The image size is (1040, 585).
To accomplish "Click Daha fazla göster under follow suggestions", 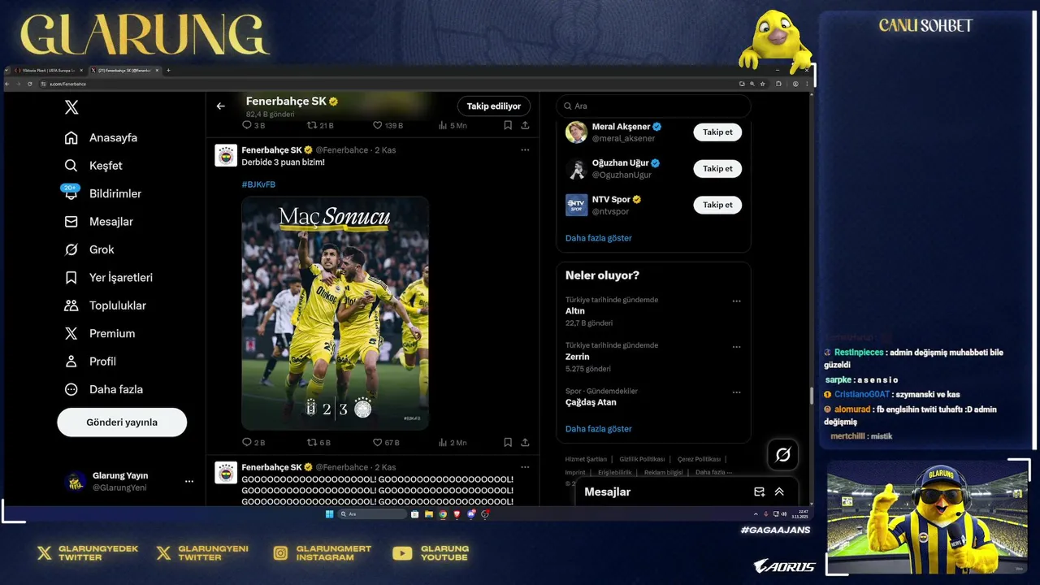I will point(599,238).
